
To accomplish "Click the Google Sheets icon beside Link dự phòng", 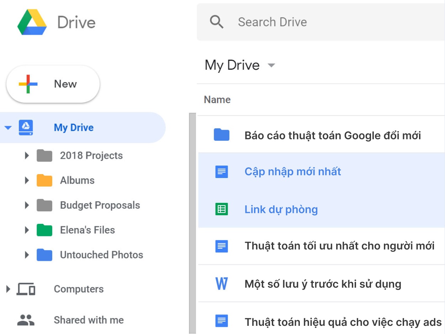I will pyautogui.click(x=221, y=209).
